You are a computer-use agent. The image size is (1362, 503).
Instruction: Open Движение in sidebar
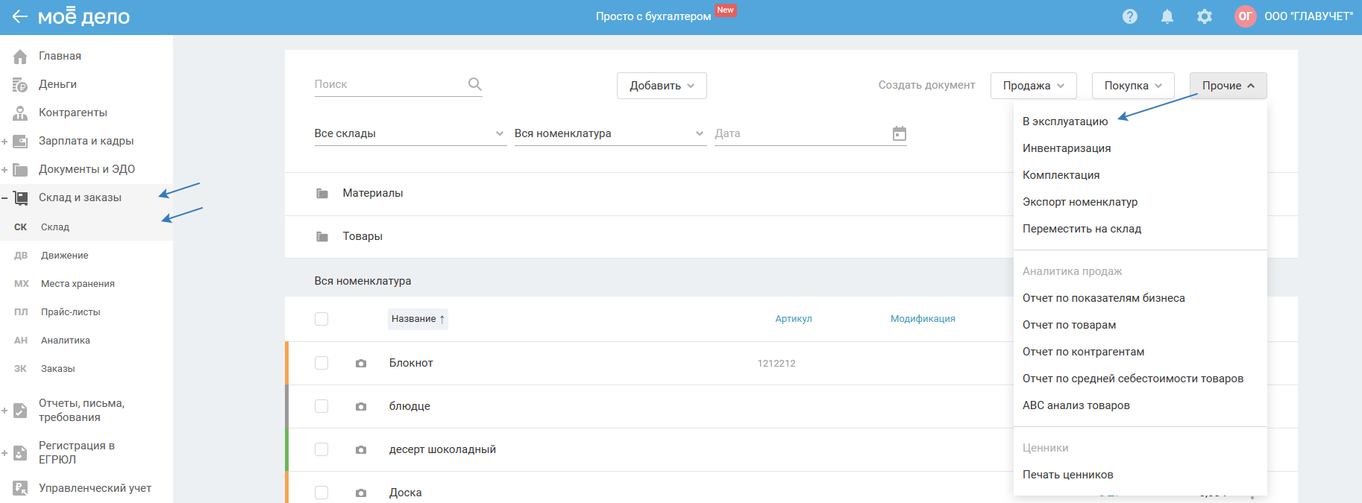pos(65,256)
